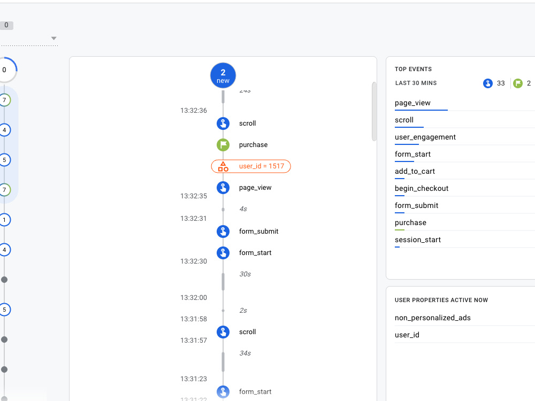Screen dimensions: 535x401
Task: Click the 34s gap label
Action: pos(245,353)
